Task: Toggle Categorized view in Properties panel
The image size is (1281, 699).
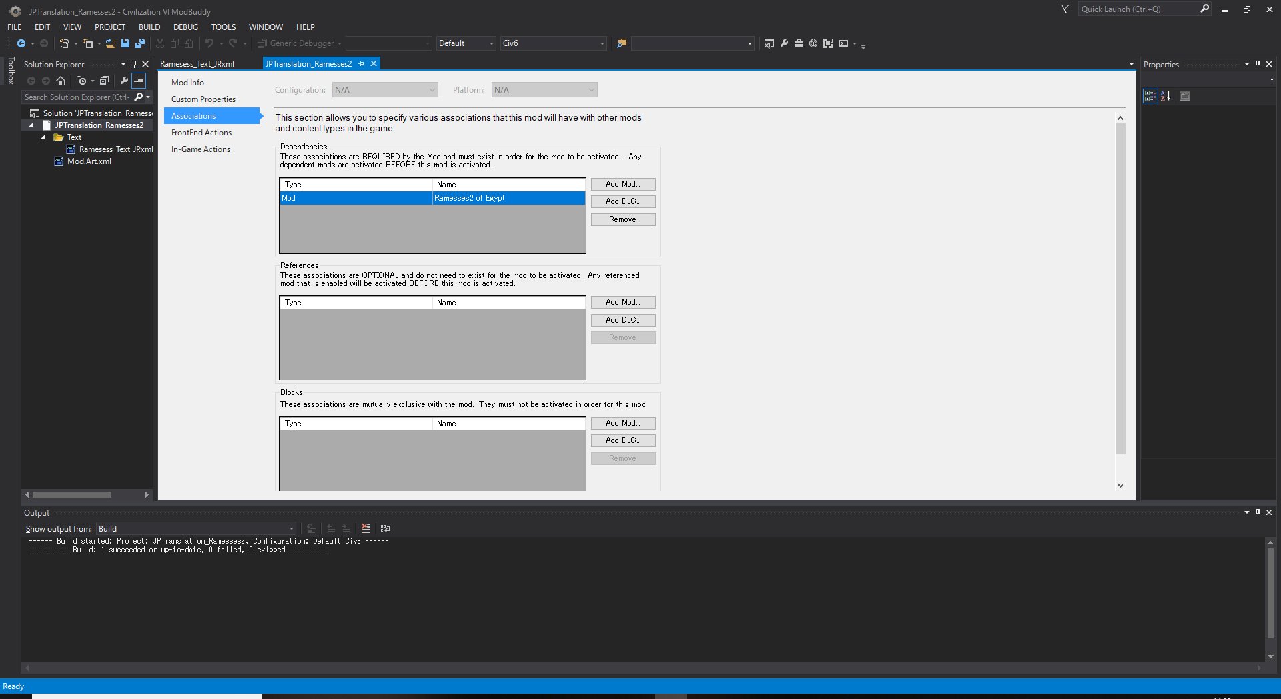Action: pos(1150,96)
